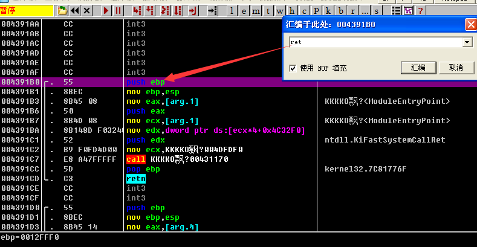Close the 汇编于此处 dialog
The image size is (477, 247).
(471, 24)
